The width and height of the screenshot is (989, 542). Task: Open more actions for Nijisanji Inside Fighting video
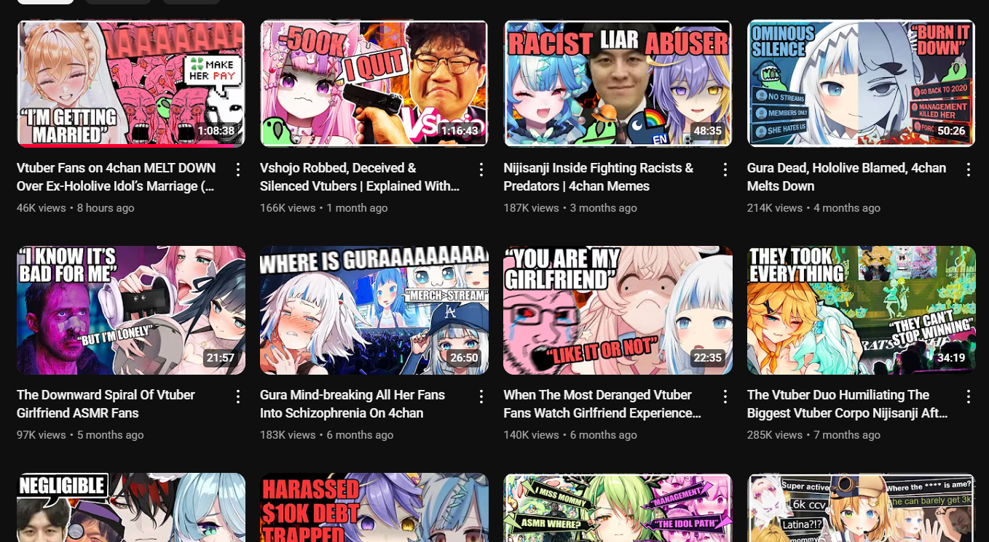point(725,170)
